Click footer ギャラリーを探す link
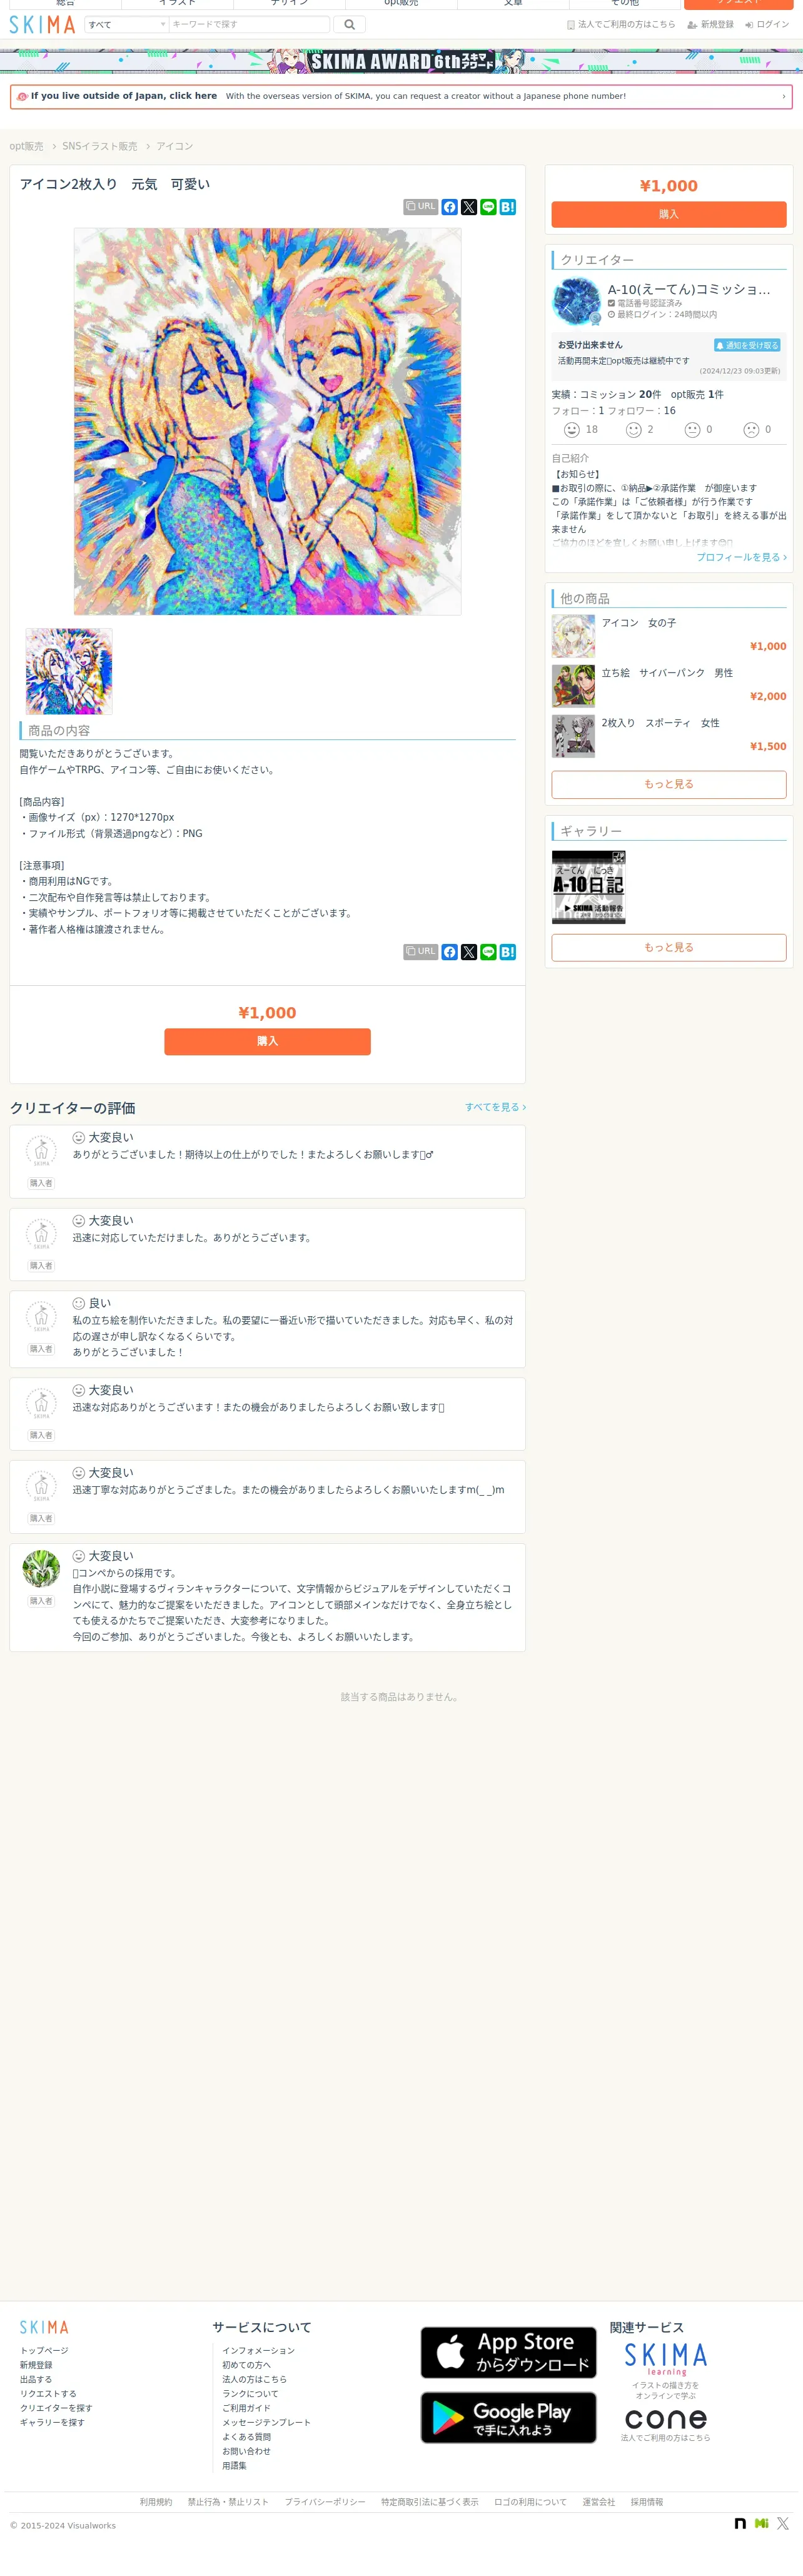 tap(52, 2422)
